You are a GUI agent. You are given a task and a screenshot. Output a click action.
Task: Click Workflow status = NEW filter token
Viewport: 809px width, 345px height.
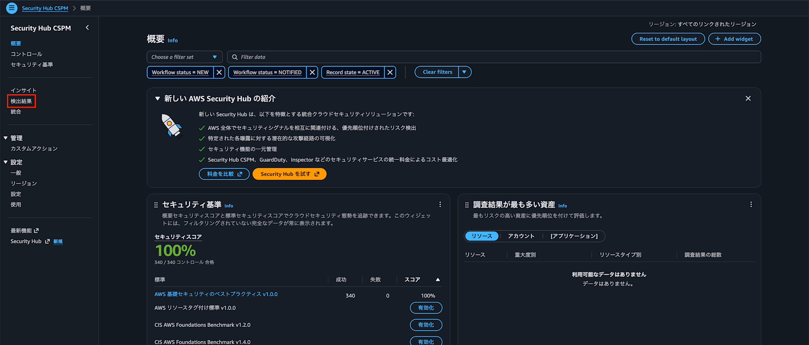pyautogui.click(x=180, y=72)
